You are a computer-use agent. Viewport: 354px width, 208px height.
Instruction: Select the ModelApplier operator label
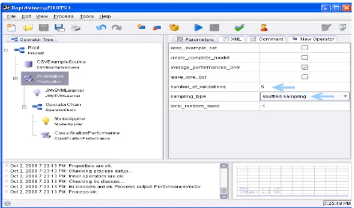click(x=70, y=119)
